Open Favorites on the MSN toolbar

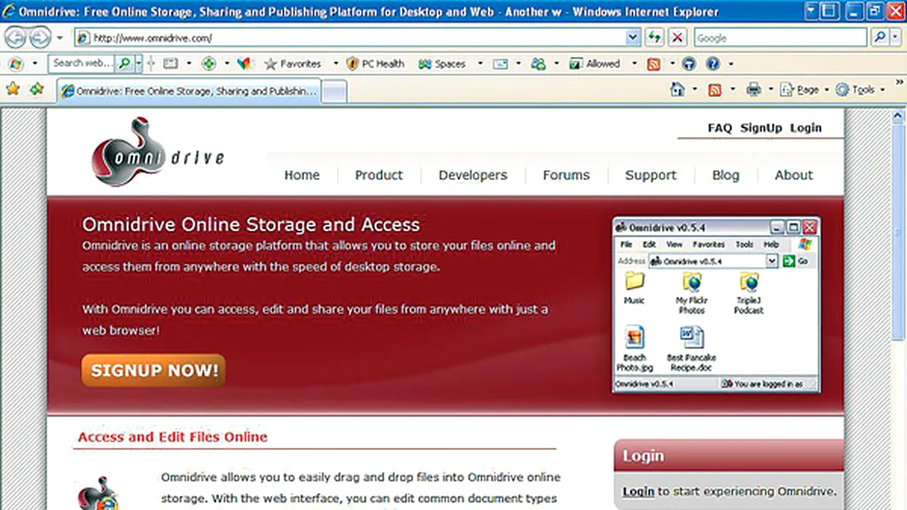293,64
